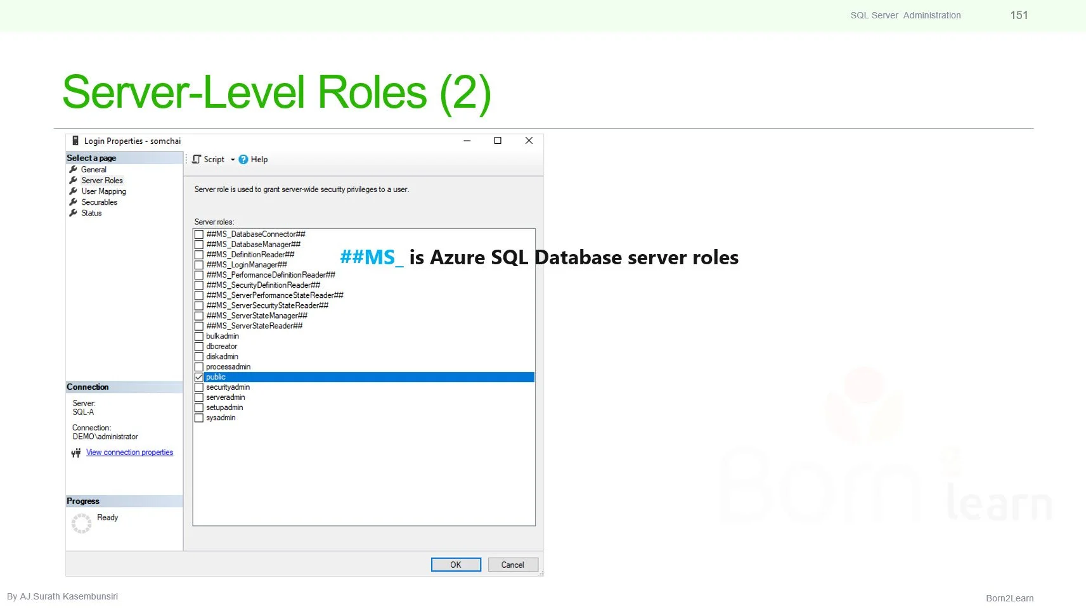1086x609 pixels.
Task: Tick the setupadmin role checkbox
Action: [199, 407]
